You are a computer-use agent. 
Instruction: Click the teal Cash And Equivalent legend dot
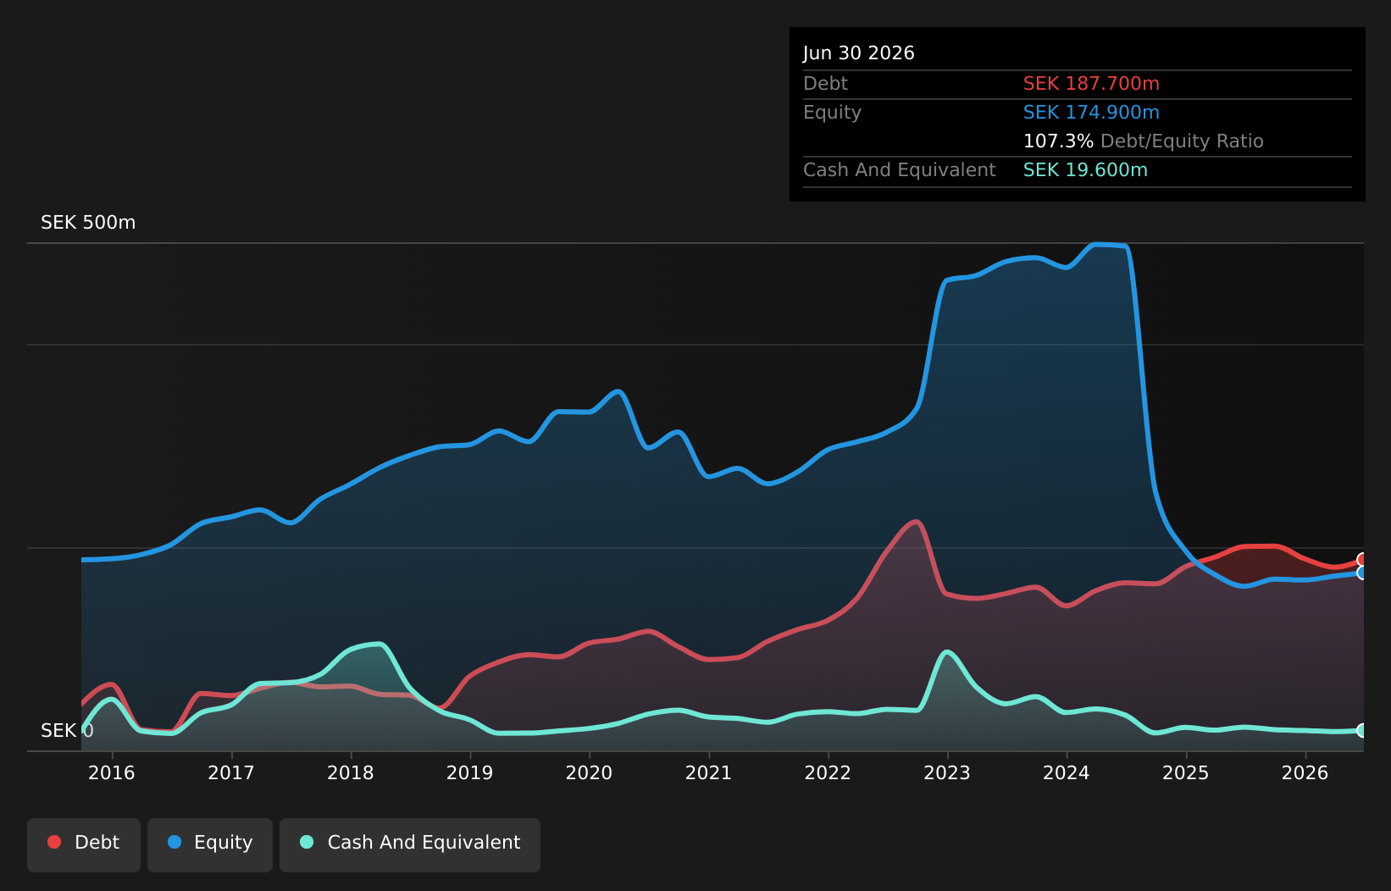[x=307, y=842]
